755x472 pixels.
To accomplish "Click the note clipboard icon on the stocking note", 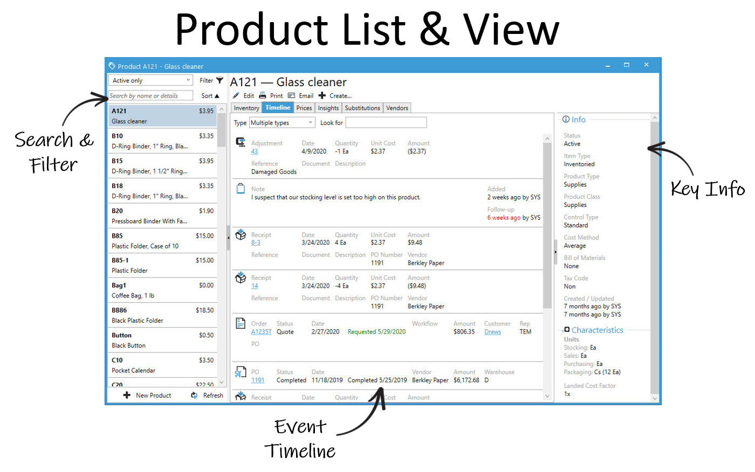I will click(241, 188).
